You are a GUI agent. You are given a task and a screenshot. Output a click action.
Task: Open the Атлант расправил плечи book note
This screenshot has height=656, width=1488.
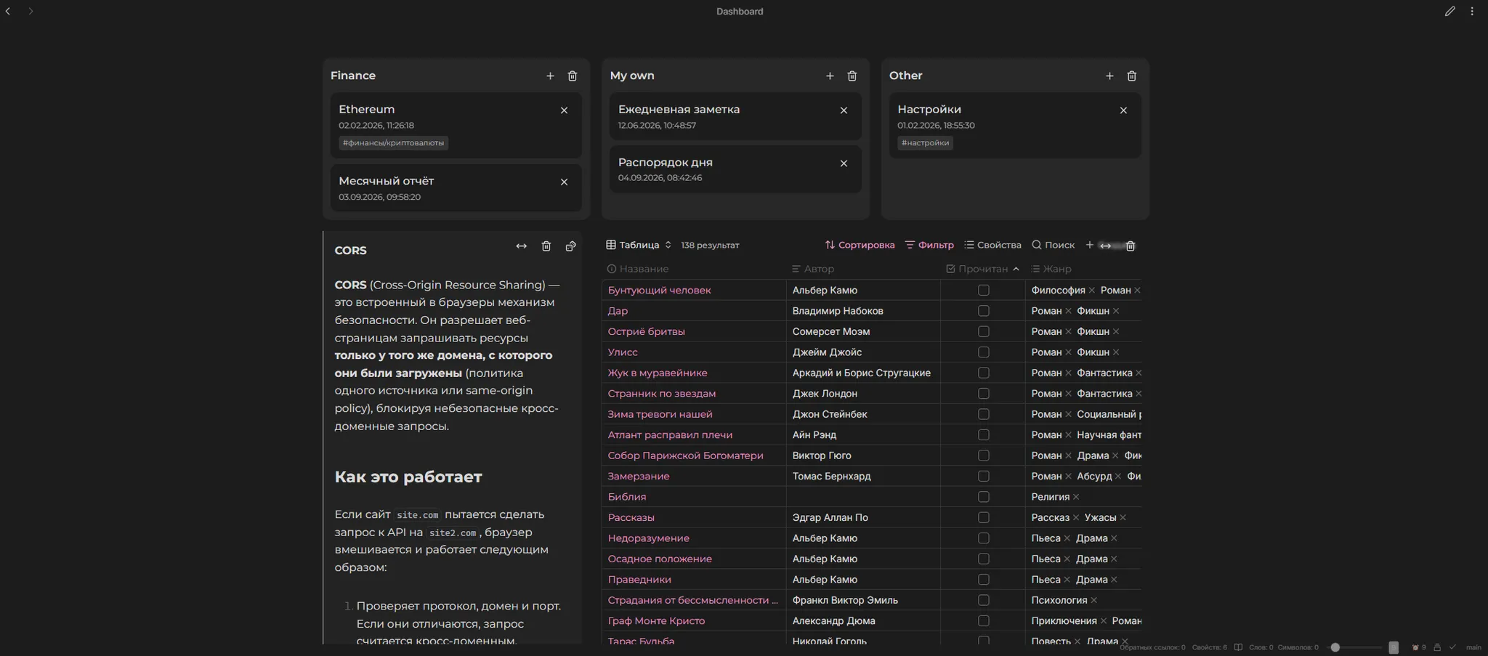[670, 435]
